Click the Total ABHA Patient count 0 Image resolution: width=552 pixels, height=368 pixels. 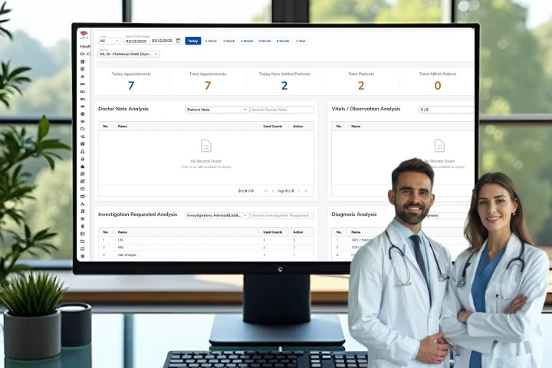(x=438, y=86)
